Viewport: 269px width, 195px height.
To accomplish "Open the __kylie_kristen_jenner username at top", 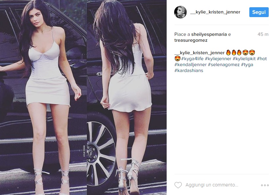I will [215, 12].
